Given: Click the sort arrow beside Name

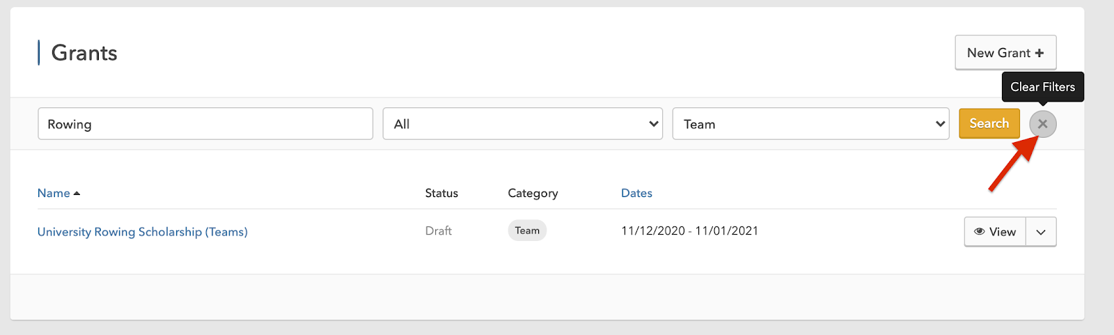Looking at the screenshot, I should pos(77,194).
